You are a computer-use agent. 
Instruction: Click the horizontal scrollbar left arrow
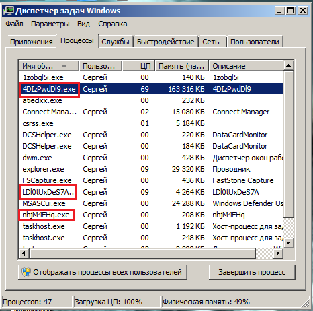24,254
